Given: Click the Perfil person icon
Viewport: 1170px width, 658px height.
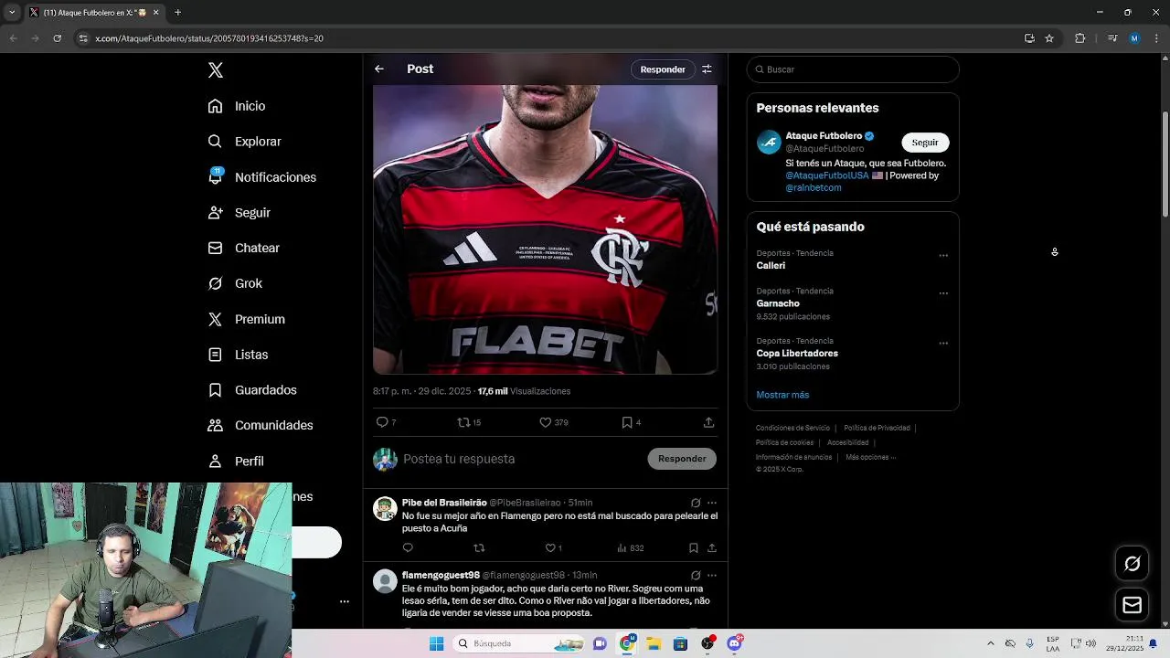Looking at the screenshot, I should click(x=215, y=462).
